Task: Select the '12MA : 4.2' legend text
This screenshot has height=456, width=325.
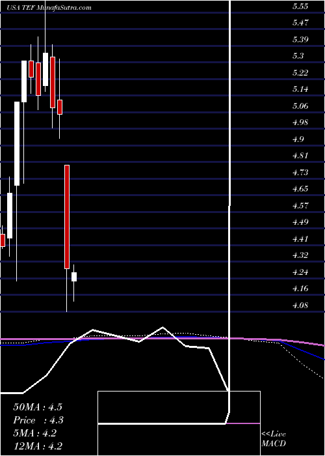Action: pos(38,446)
